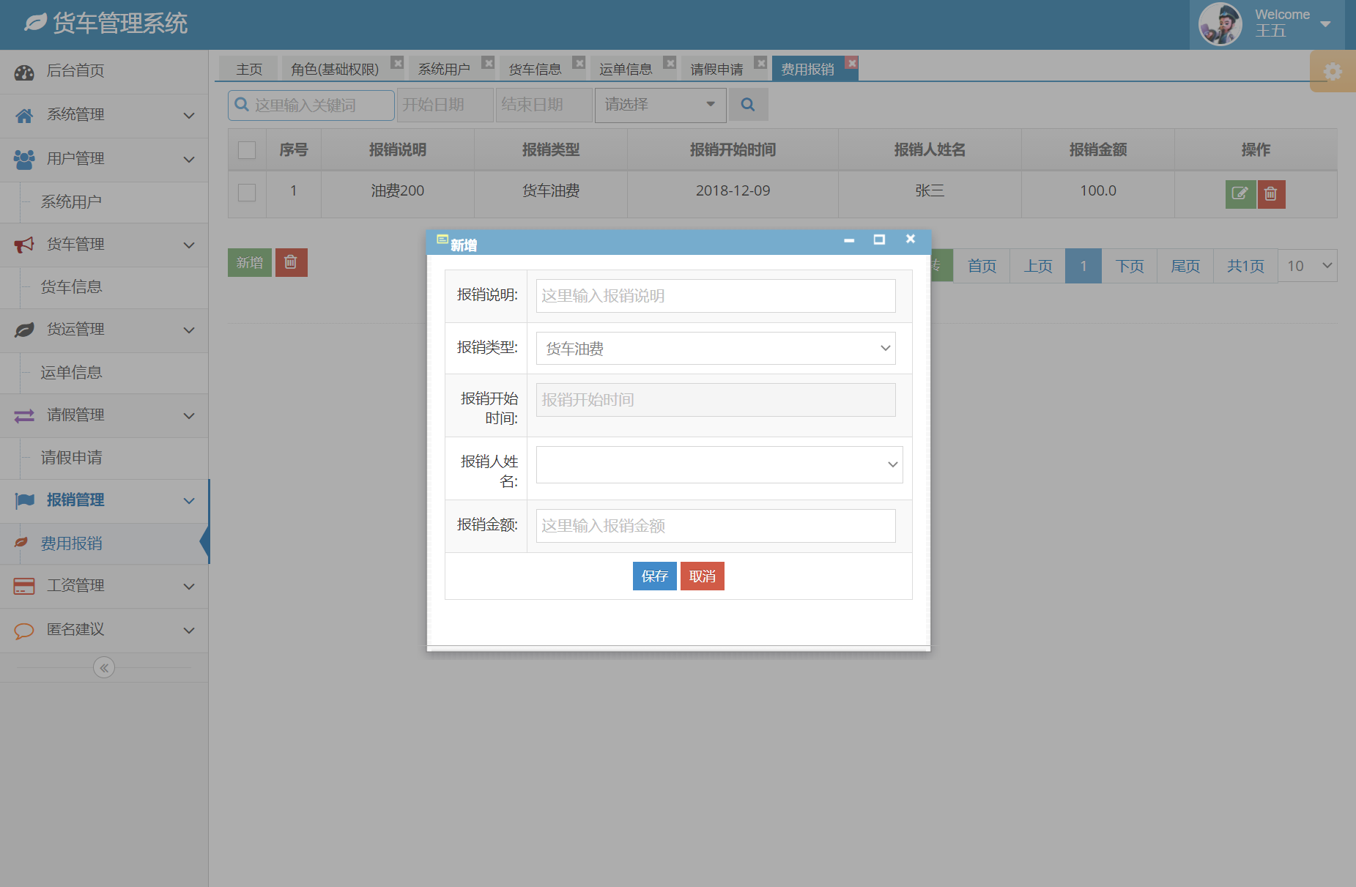This screenshot has width=1356, height=887.
Task: Open the 报销人姓名 dropdown in the dialog
Action: click(719, 464)
